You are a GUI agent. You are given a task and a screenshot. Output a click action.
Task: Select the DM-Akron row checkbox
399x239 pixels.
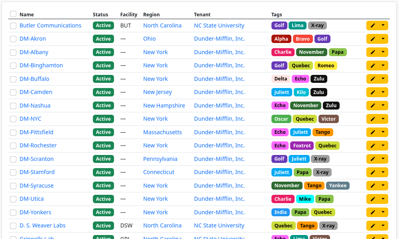(x=13, y=39)
